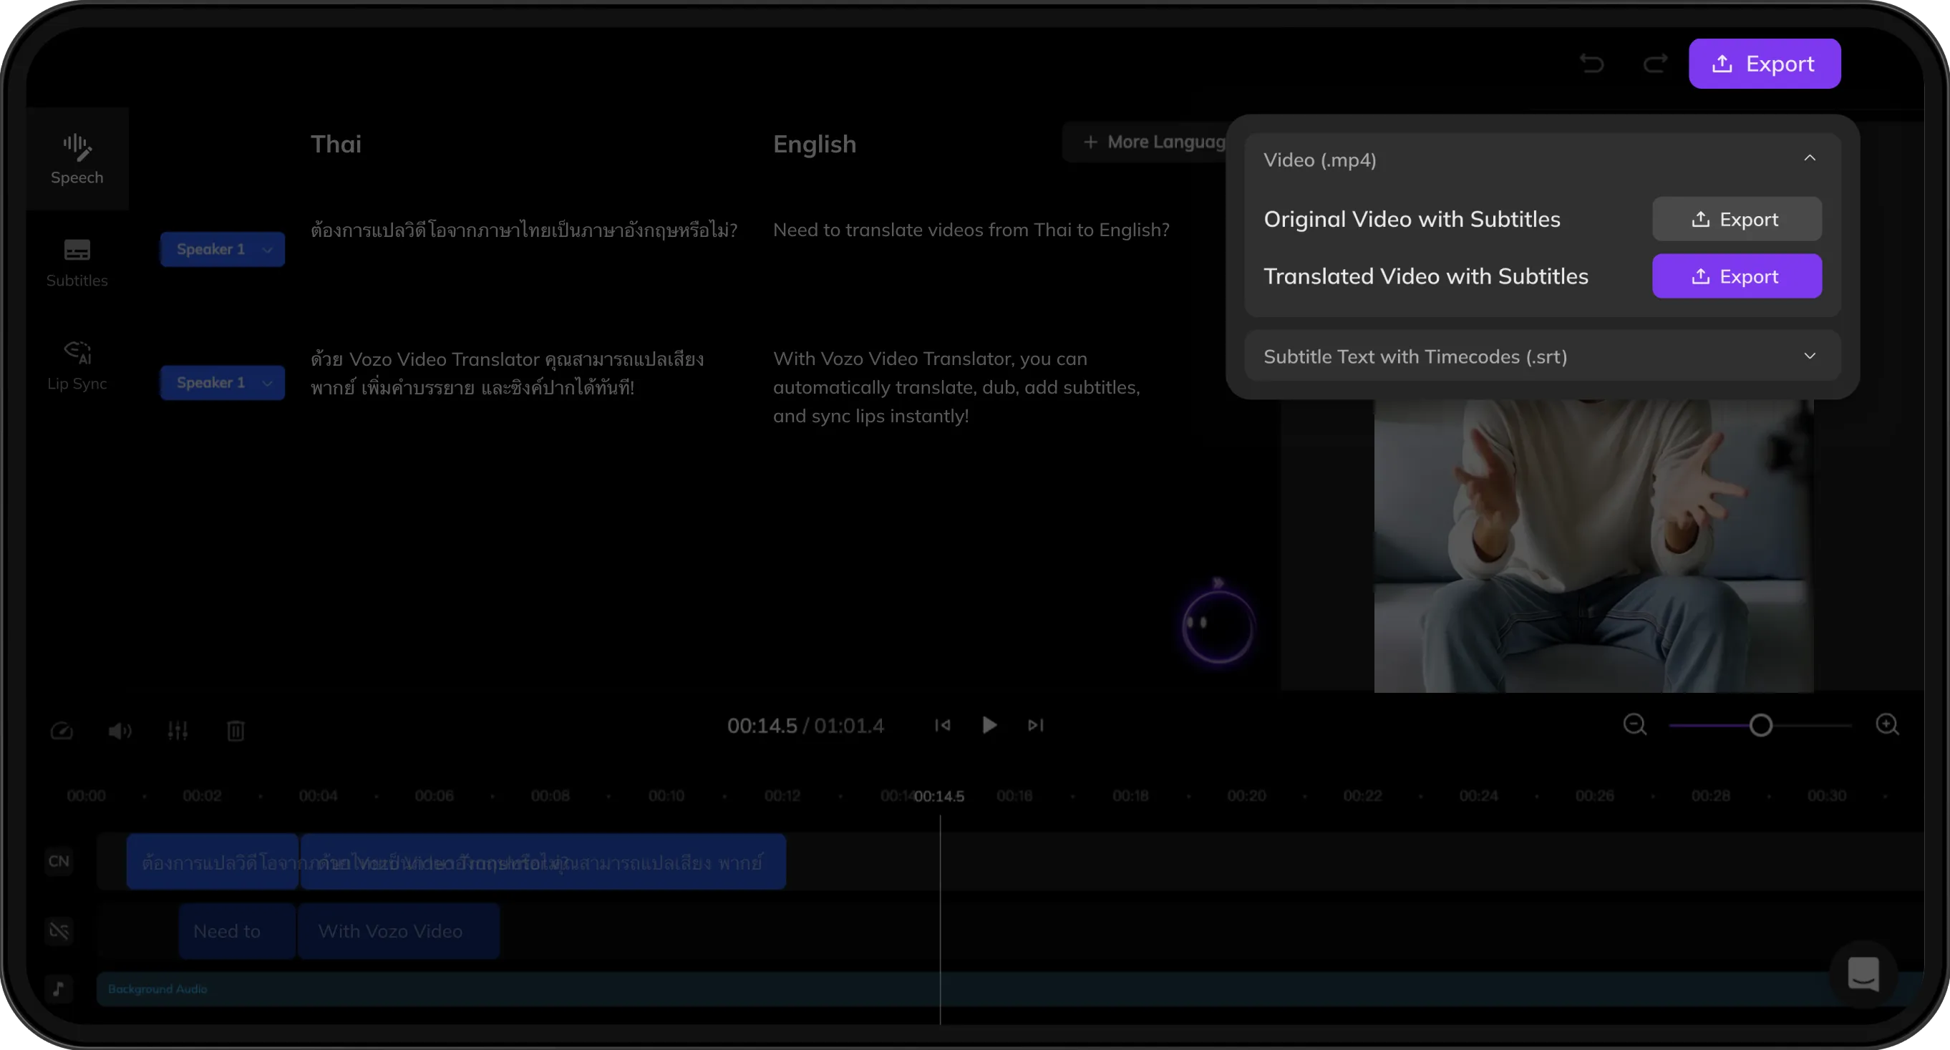Select Thai text starting with ต้องการแปลวิดีโอ
This screenshot has height=1050, width=1950.
point(524,229)
